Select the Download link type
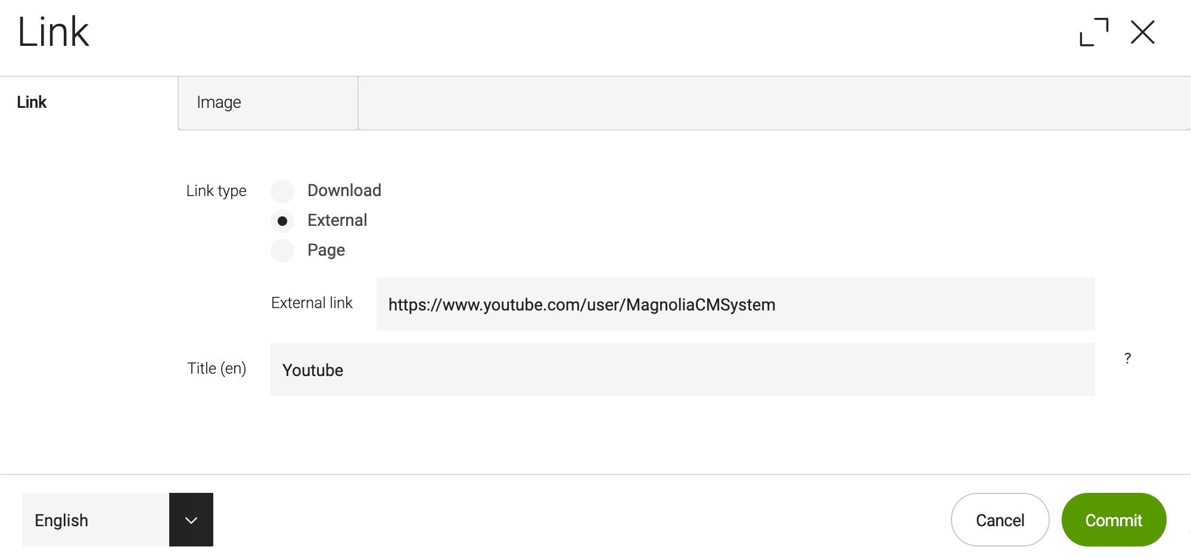1191x559 pixels. (282, 191)
